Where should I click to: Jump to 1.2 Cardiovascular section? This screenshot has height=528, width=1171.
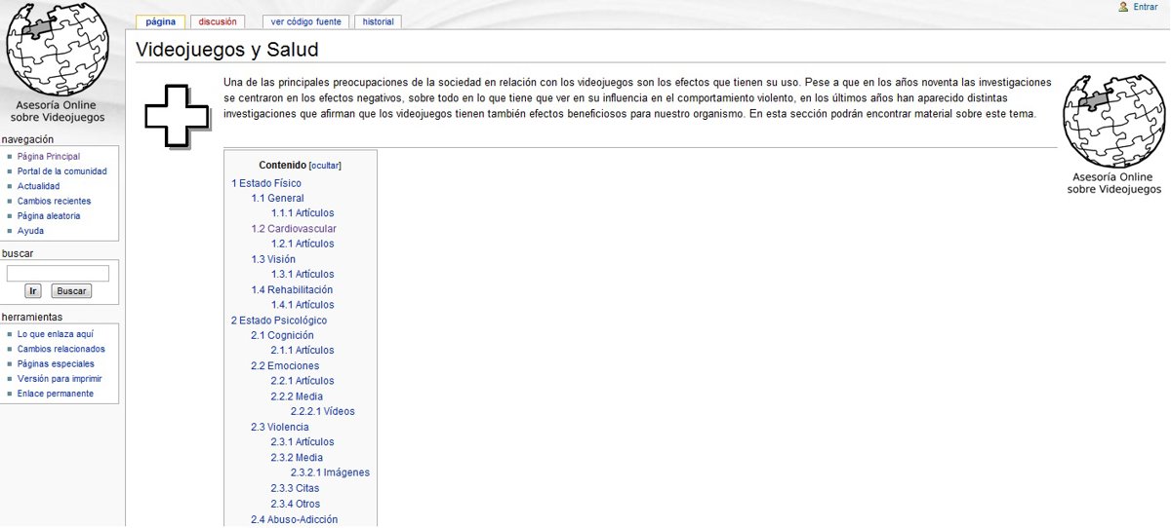click(x=294, y=229)
